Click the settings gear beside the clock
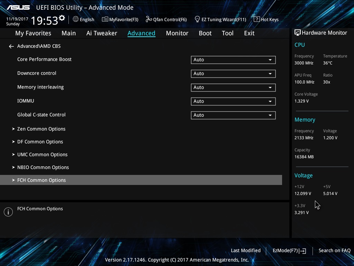The image size is (354, 266). 62,18
